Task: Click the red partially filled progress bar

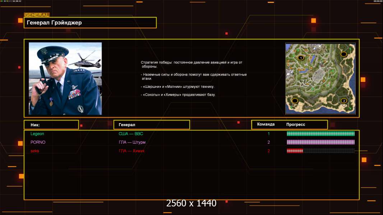Action: coord(320,151)
